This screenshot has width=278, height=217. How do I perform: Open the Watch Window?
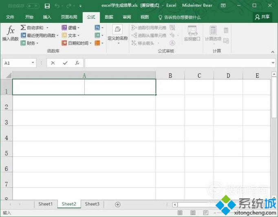[x=192, y=33]
